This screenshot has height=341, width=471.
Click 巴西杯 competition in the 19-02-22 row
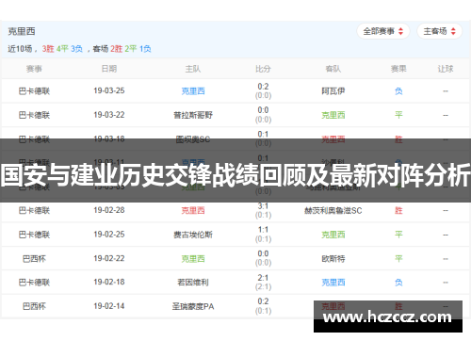[34, 259]
